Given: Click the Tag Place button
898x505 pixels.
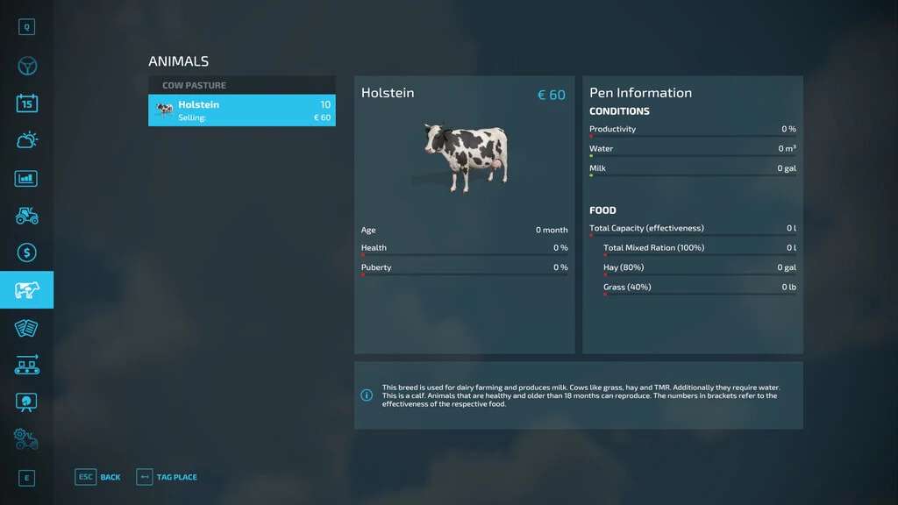Looking at the screenshot, I should [167, 477].
